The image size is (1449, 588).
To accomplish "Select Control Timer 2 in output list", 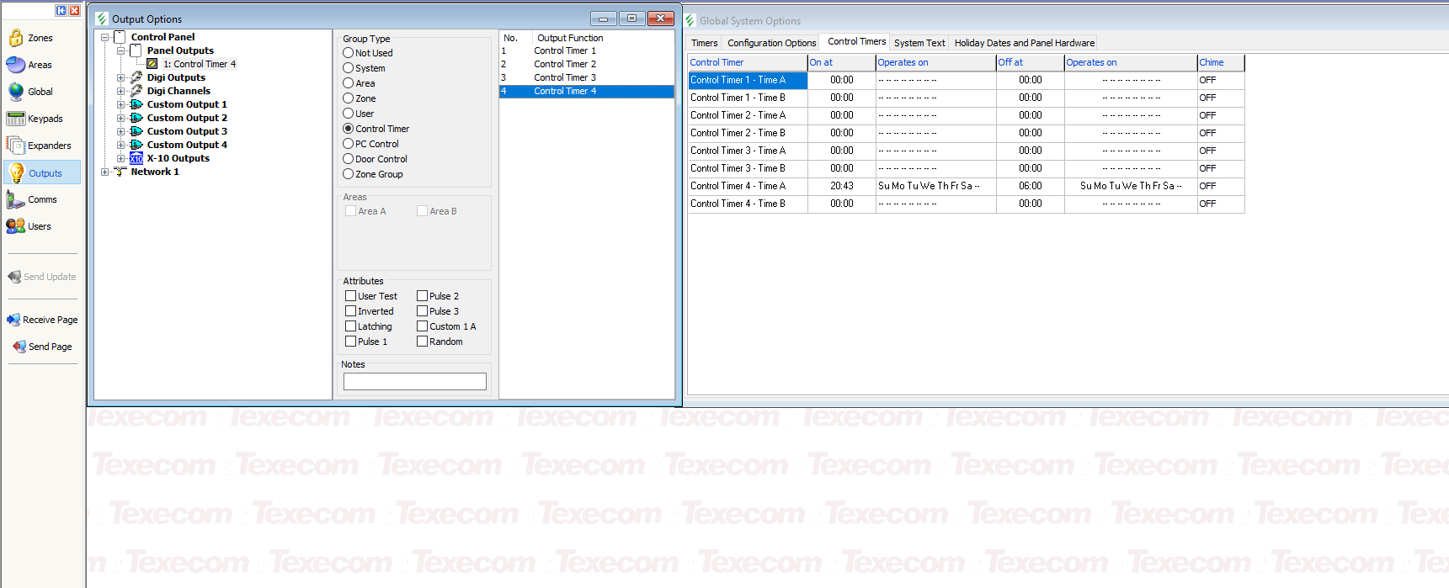I will pos(564,64).
